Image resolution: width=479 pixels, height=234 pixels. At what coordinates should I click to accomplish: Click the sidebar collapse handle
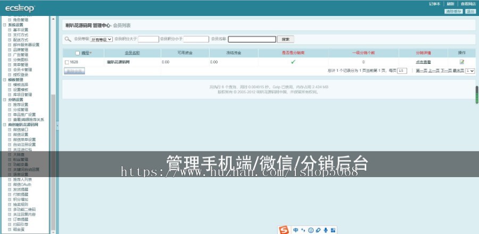pyautogui.click(x=57, y=125)
